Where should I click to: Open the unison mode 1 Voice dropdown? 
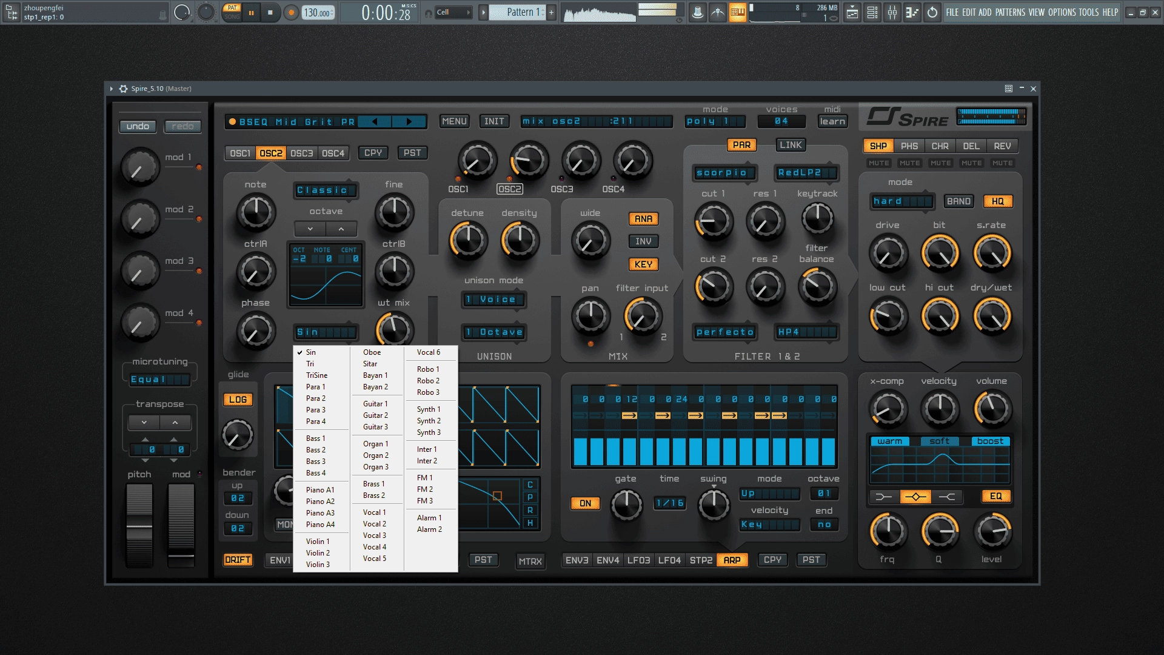coord(493,300)
